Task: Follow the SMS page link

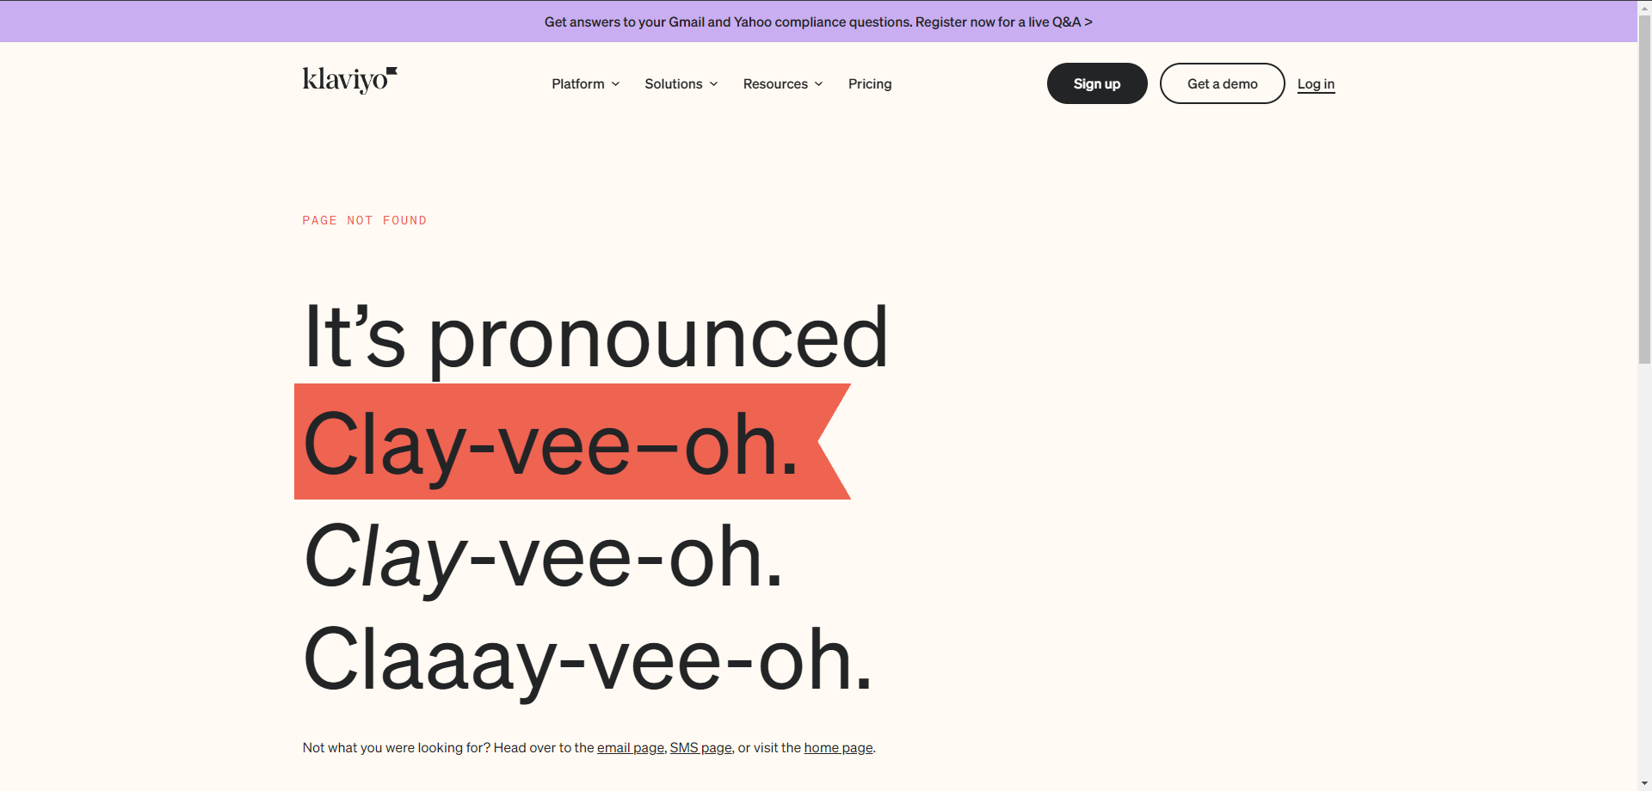Action: 700,748
